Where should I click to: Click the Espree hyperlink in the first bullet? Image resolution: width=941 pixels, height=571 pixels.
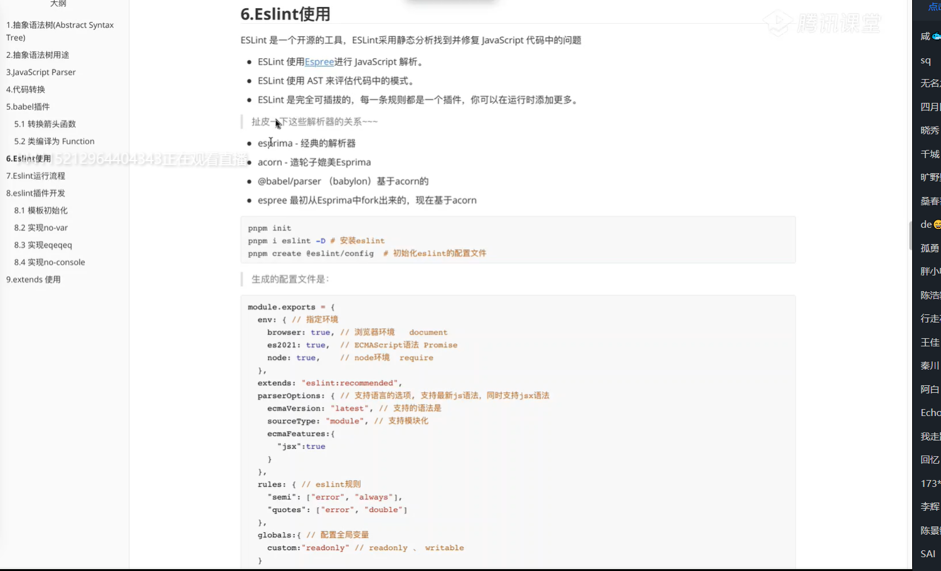319,61
